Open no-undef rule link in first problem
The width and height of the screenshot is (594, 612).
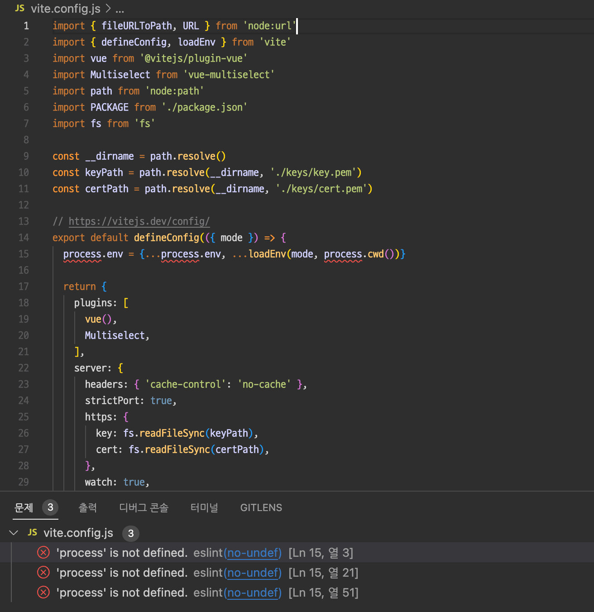[254, 553]
